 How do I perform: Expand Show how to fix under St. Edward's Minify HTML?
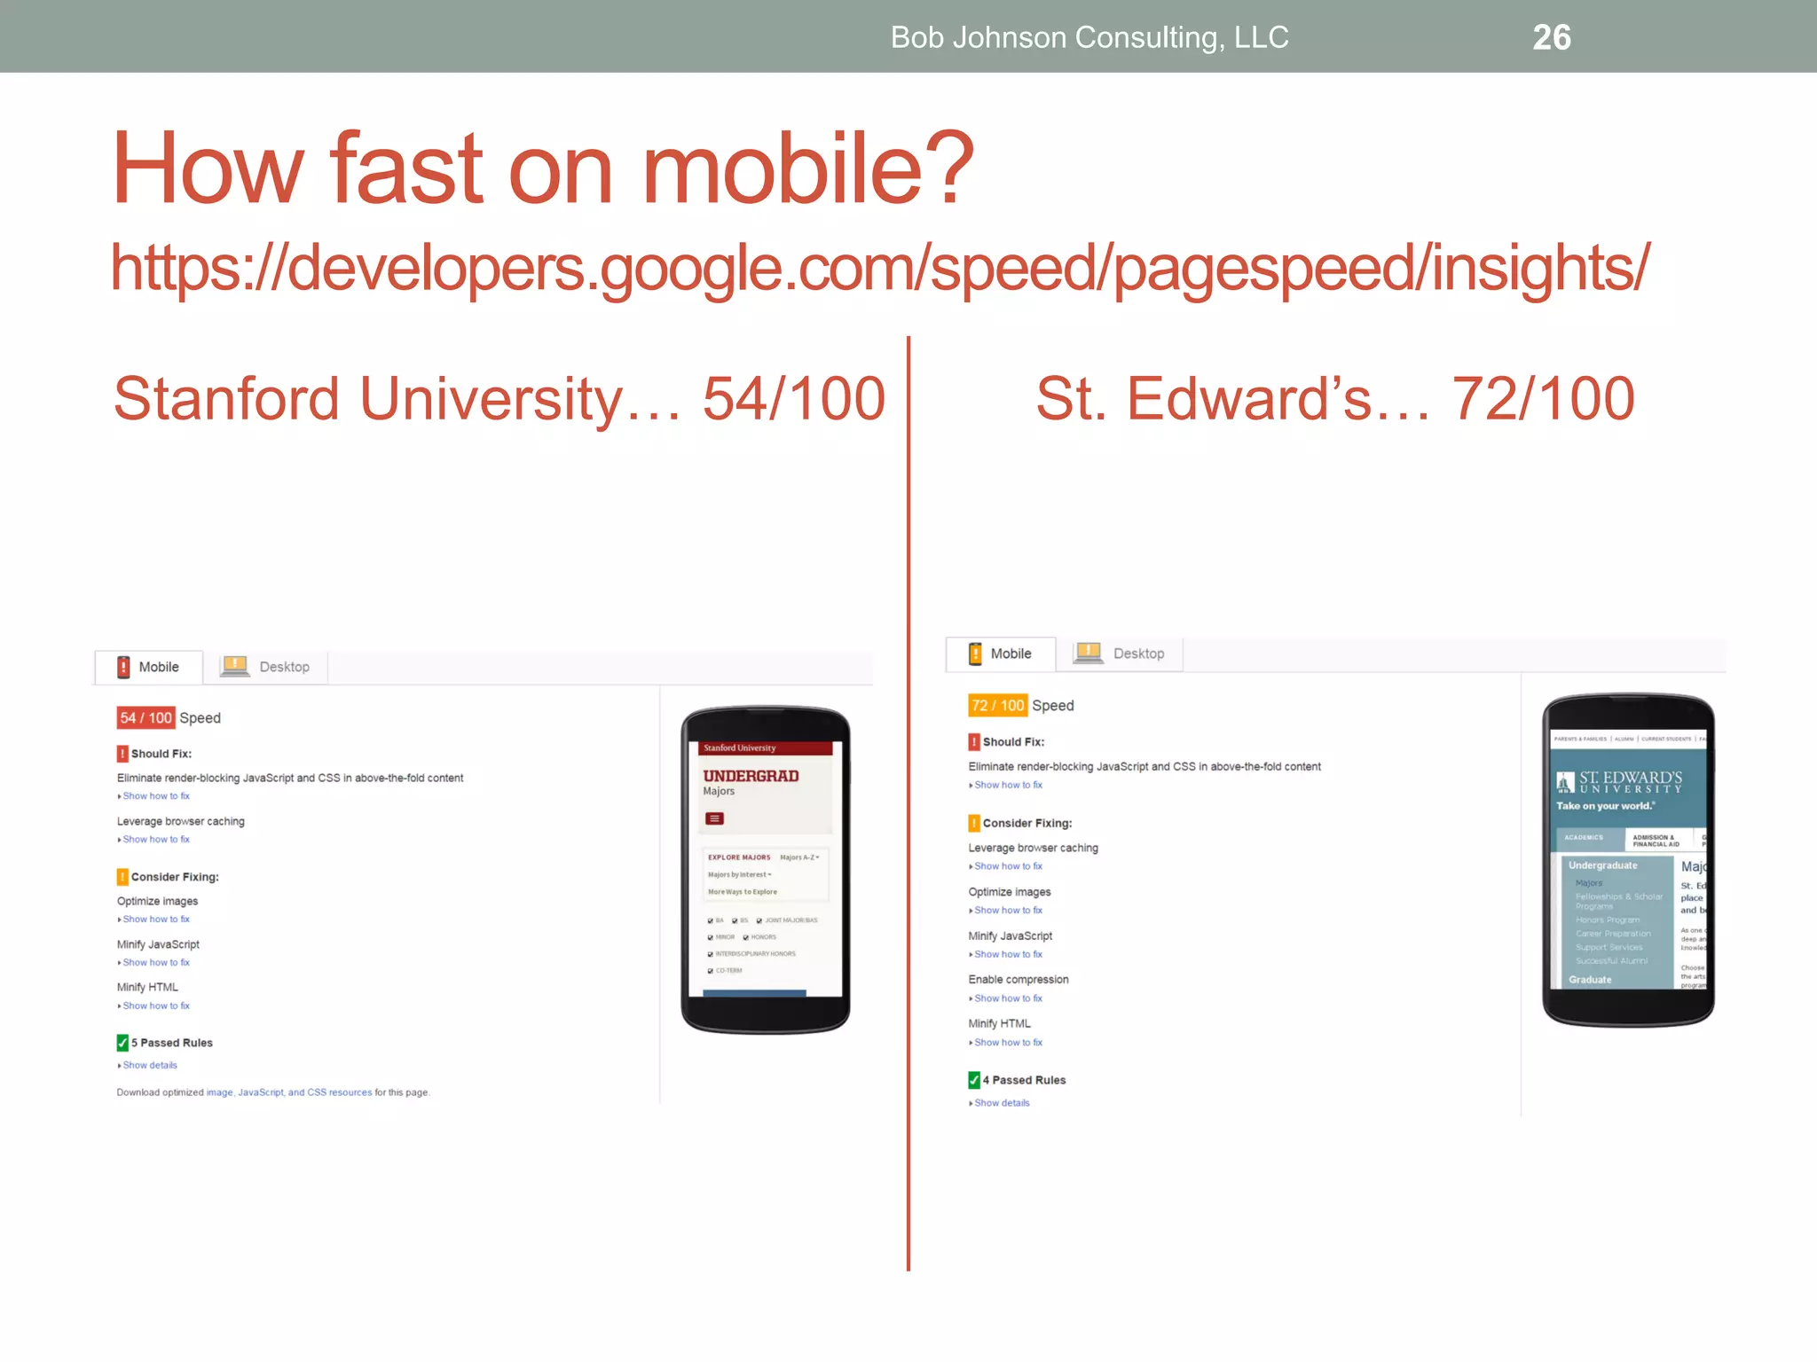pos(1006,1043)
